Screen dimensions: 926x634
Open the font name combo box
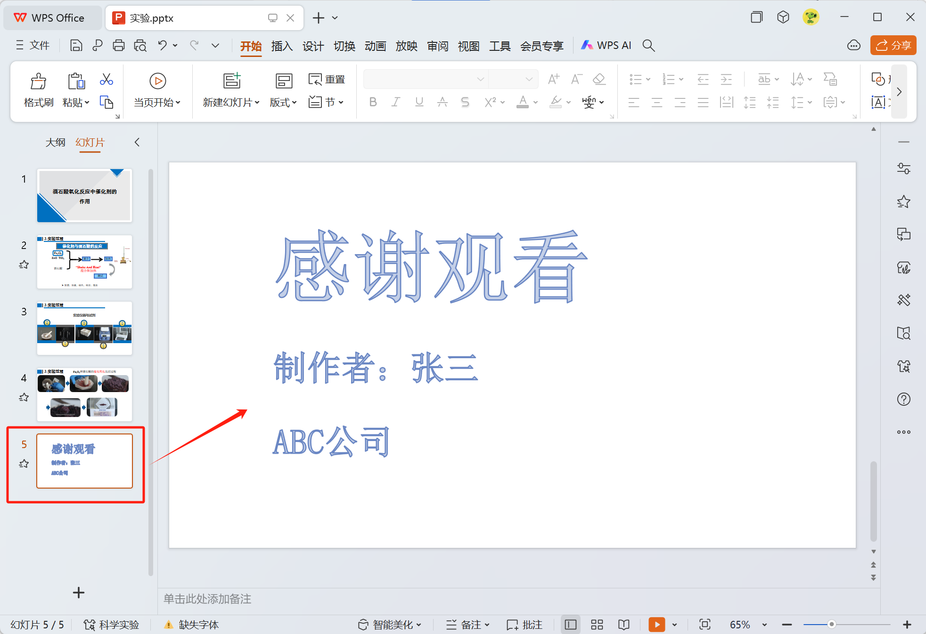[x=425, y=79]
